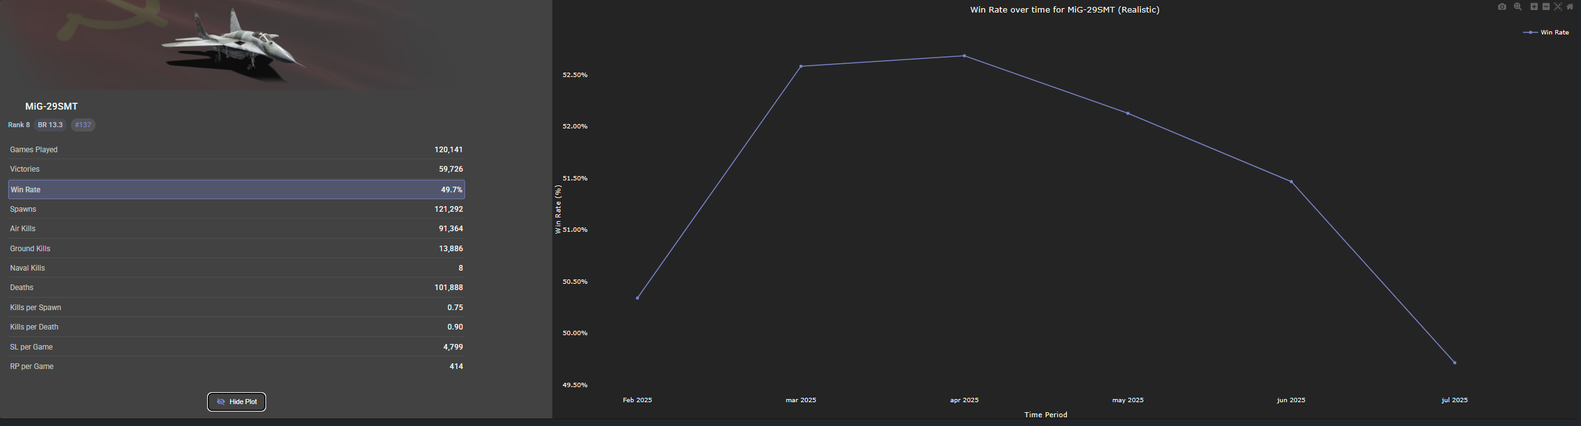Select the Win Rate stat row
The width and height of the screenshot is (1581, 426).
click(237, 189)
